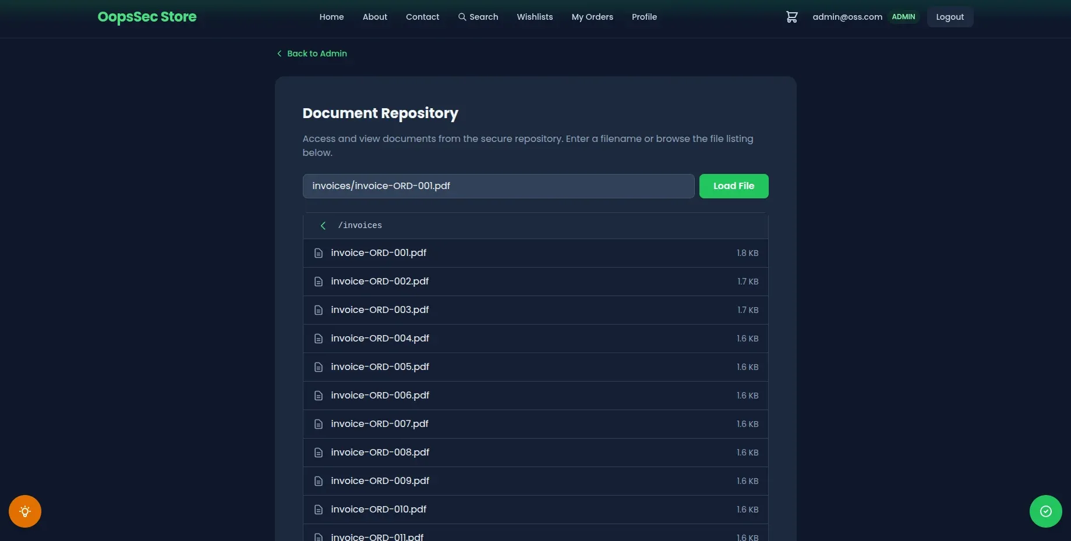Click the shopping cart icon
Viewport: 1071px width, 541px height.
791,17
